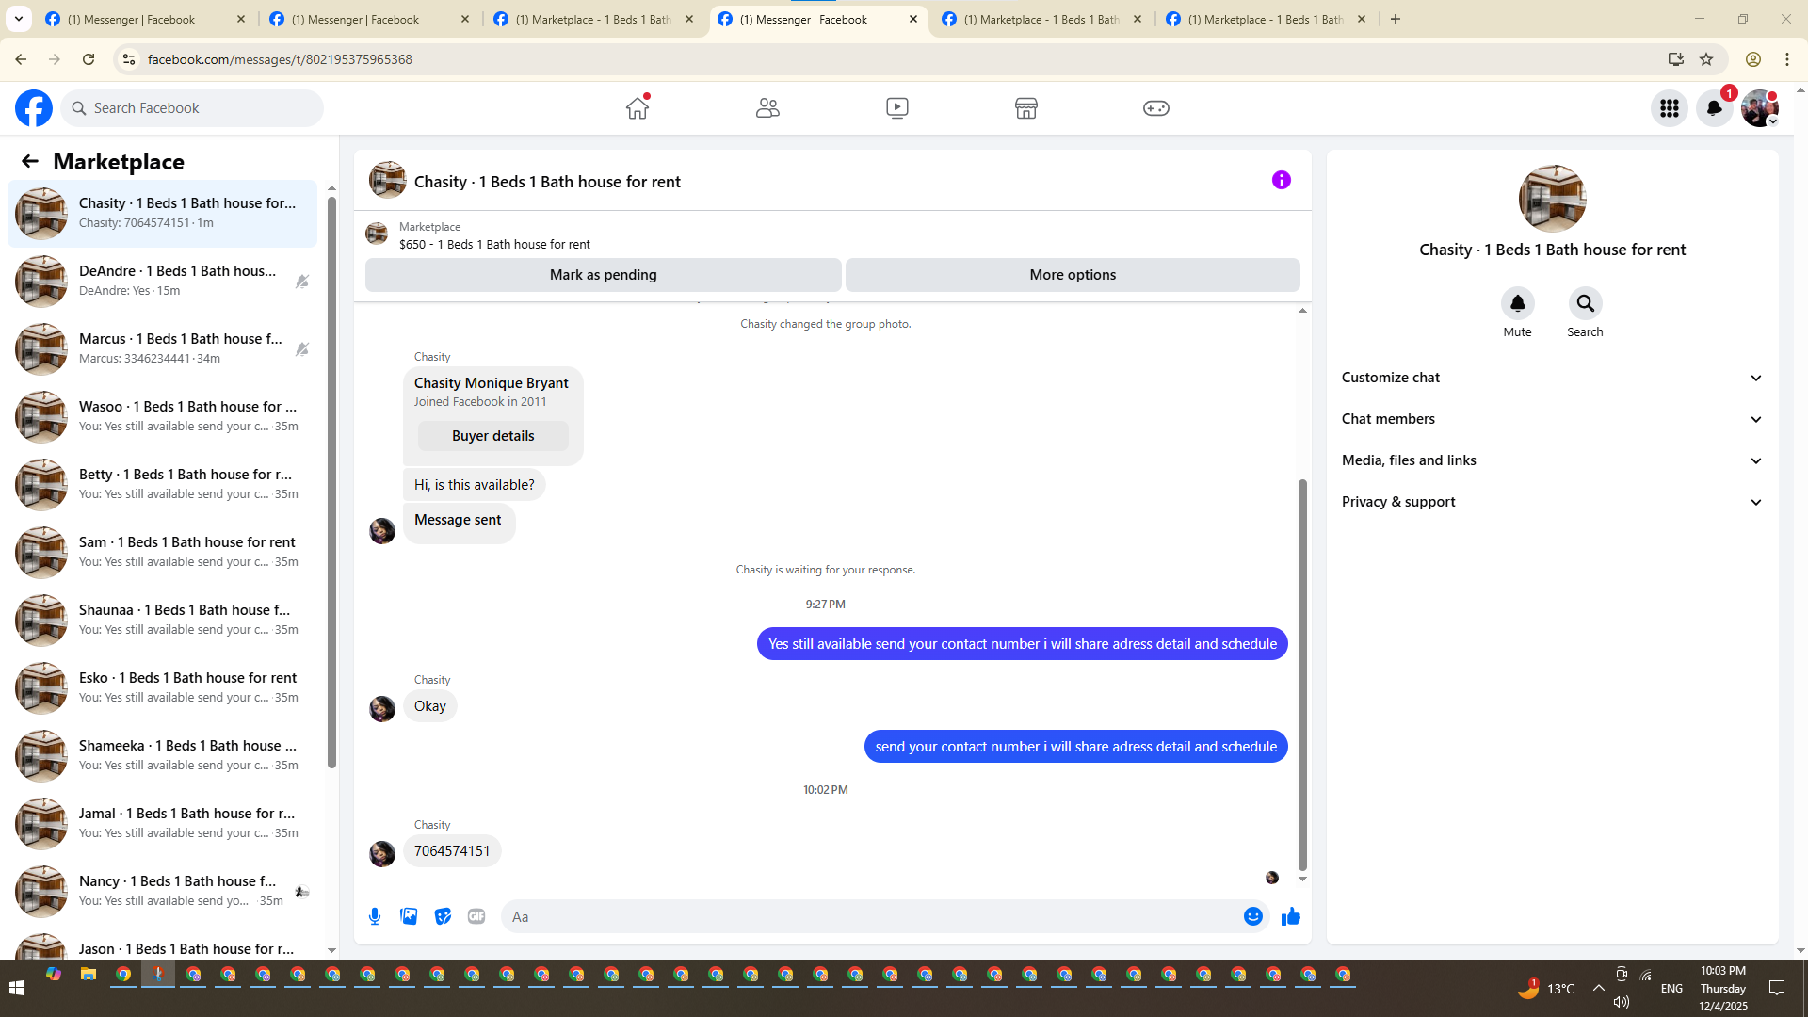Image resolution: width=1808 pixels, height=1017 pixels.
Task: Click the Buyer details button
Action: (492, 436)
